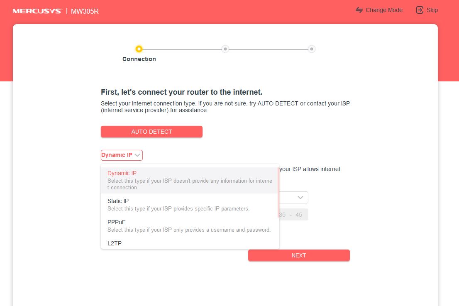Expand the partially hidden dropdown chevron

(300, 197)
